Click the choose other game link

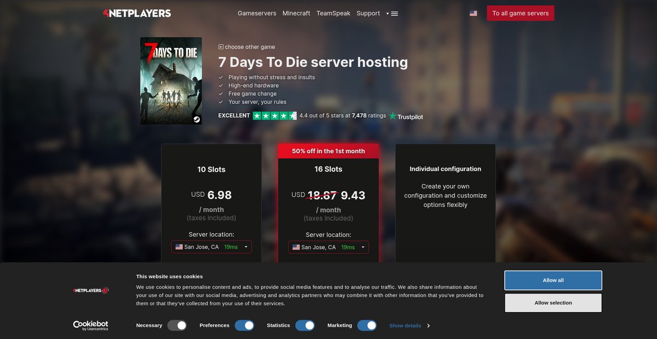click(250, 47)
